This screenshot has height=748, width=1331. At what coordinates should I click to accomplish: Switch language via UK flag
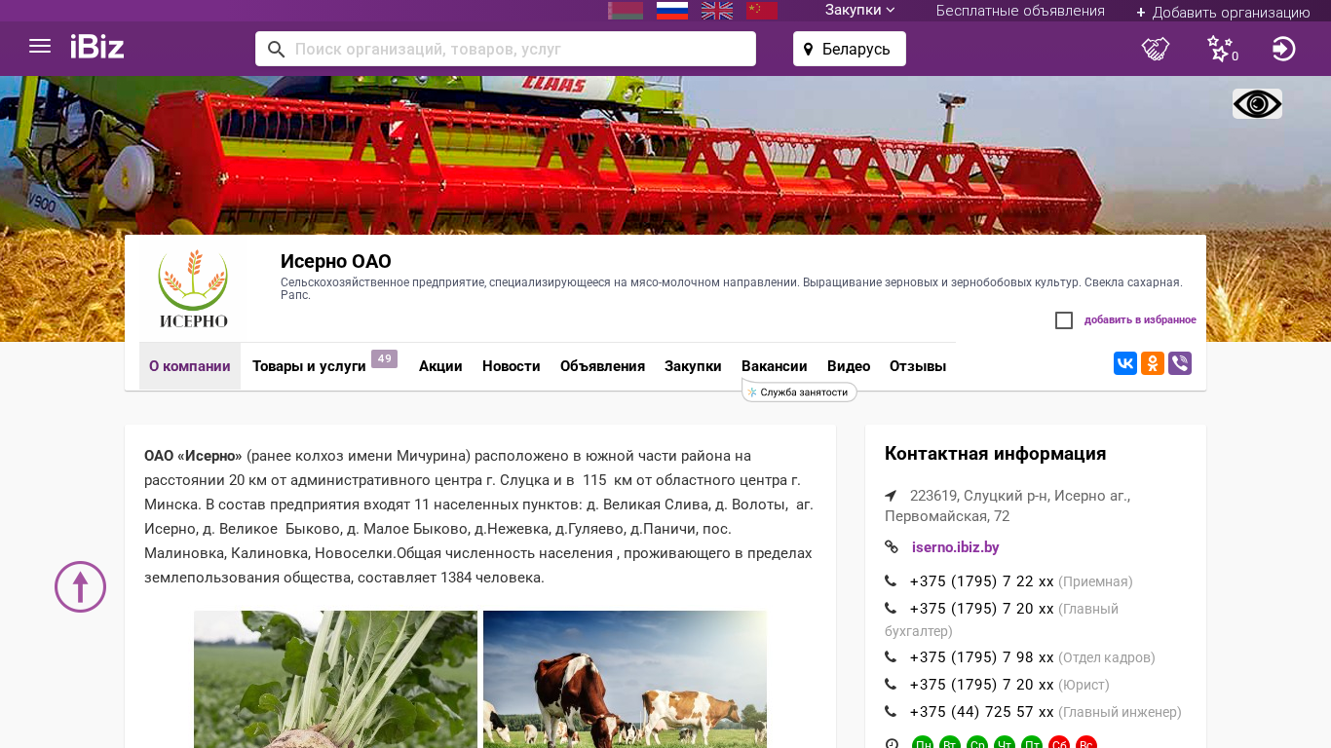717,11
